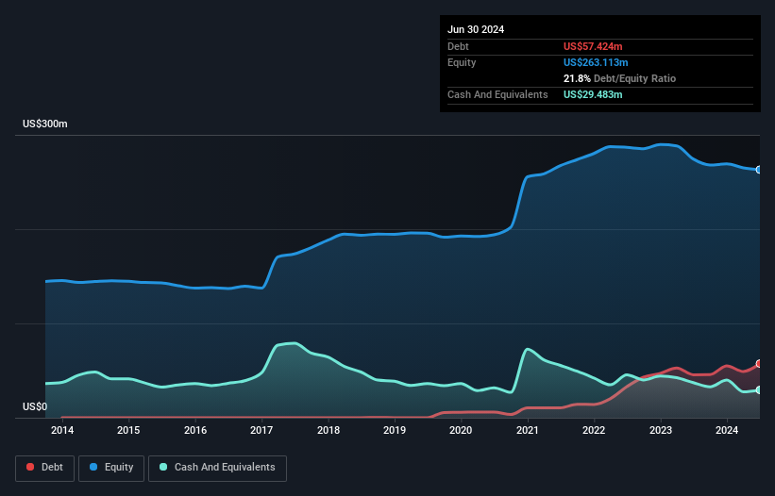775x496 pixels.
Task: Click the US$0 y-axis label
Action: pyautogui.click(x=34, y=407)
